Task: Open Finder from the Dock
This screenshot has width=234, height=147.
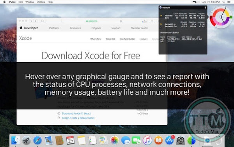Action: point(15,140)
